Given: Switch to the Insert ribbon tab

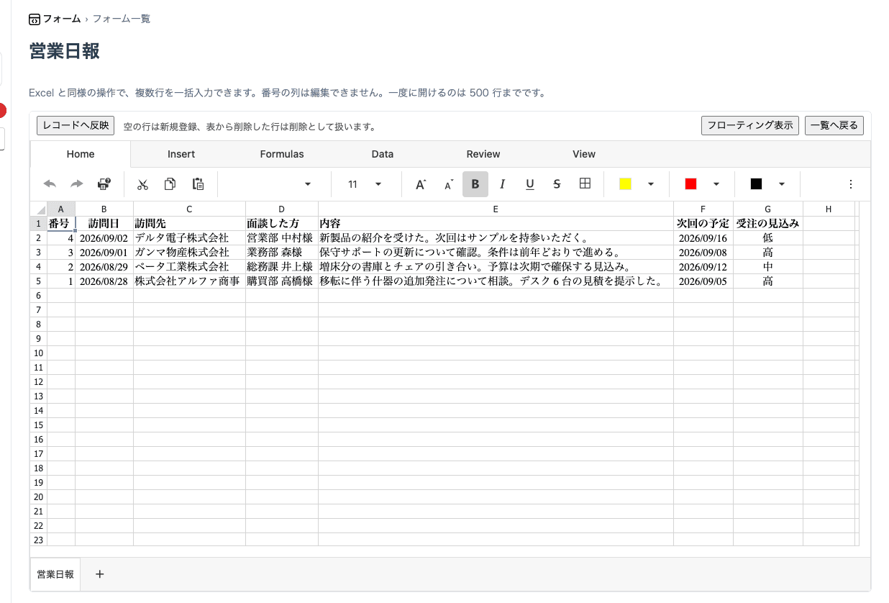Looking at the screenshot, I should click(x=181, y=154).
